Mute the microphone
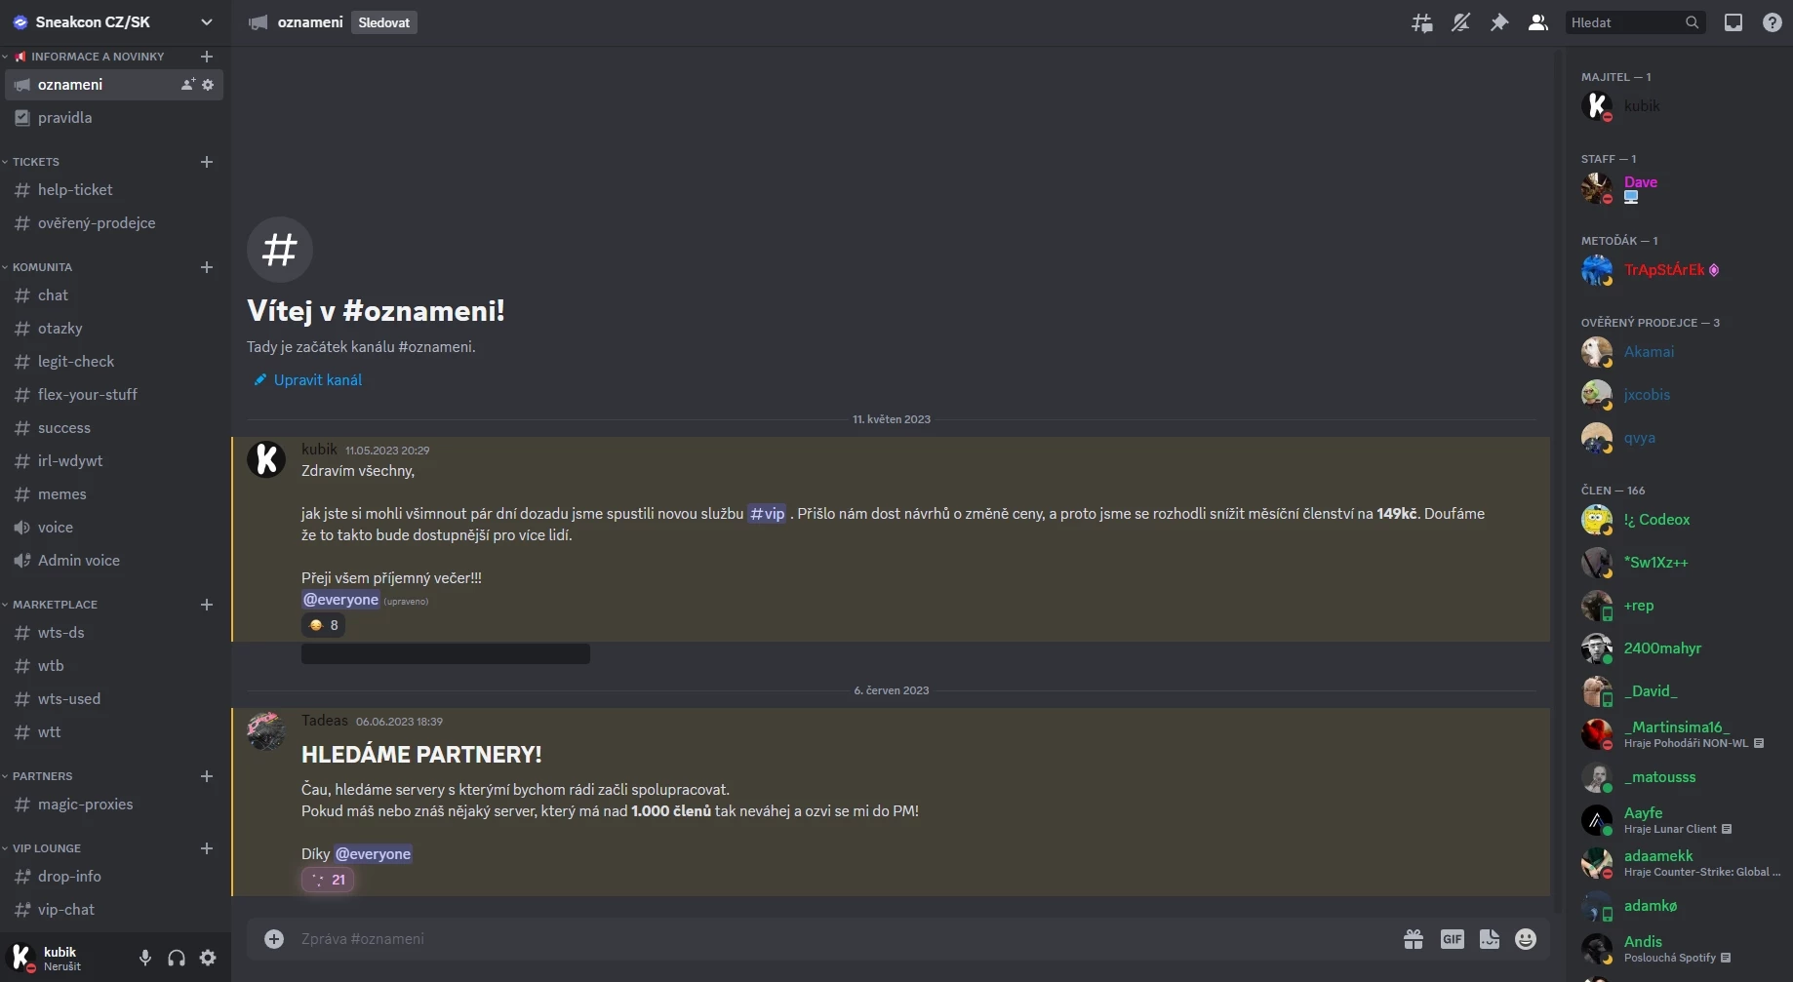 click(145, 958)
